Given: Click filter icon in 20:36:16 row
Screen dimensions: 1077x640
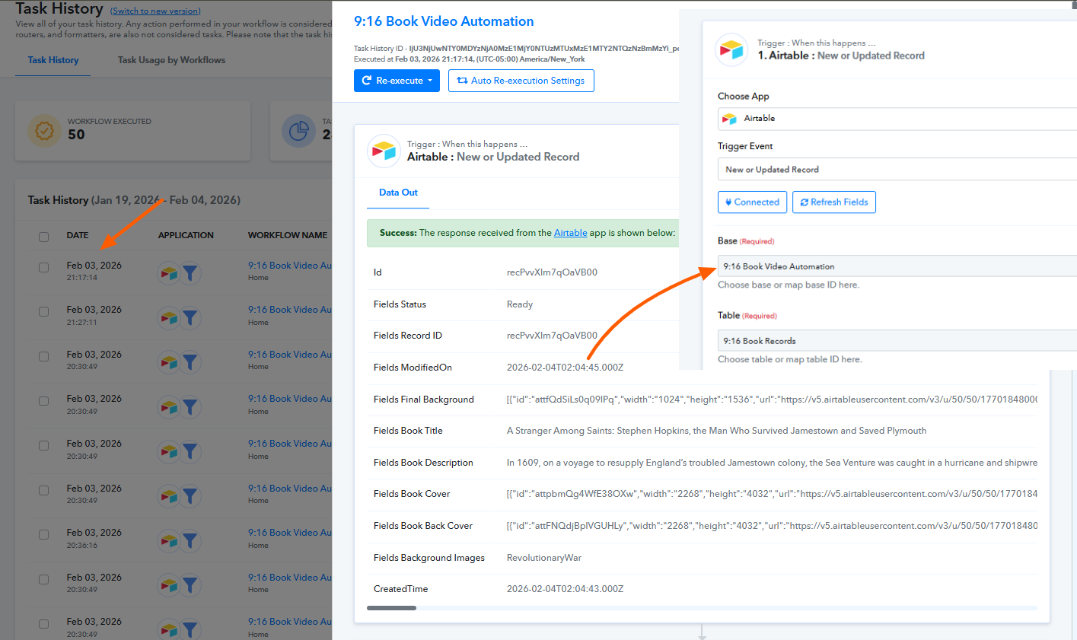Looking at the screenshot, I should pyautogui.click(x=190, y=540).
